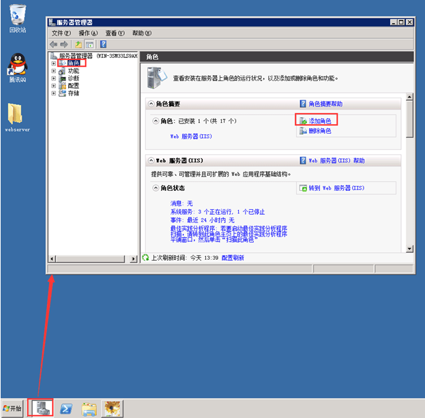Expand the 功能 tree node
The height and width of the screenshot is (418, 425).
pos(54,71)
